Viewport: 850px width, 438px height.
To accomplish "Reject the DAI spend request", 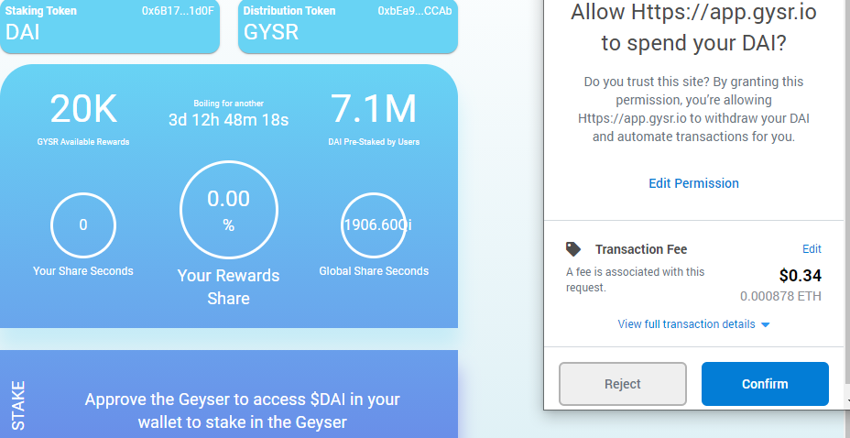I will pyautogui.click(x=622, y=384).
